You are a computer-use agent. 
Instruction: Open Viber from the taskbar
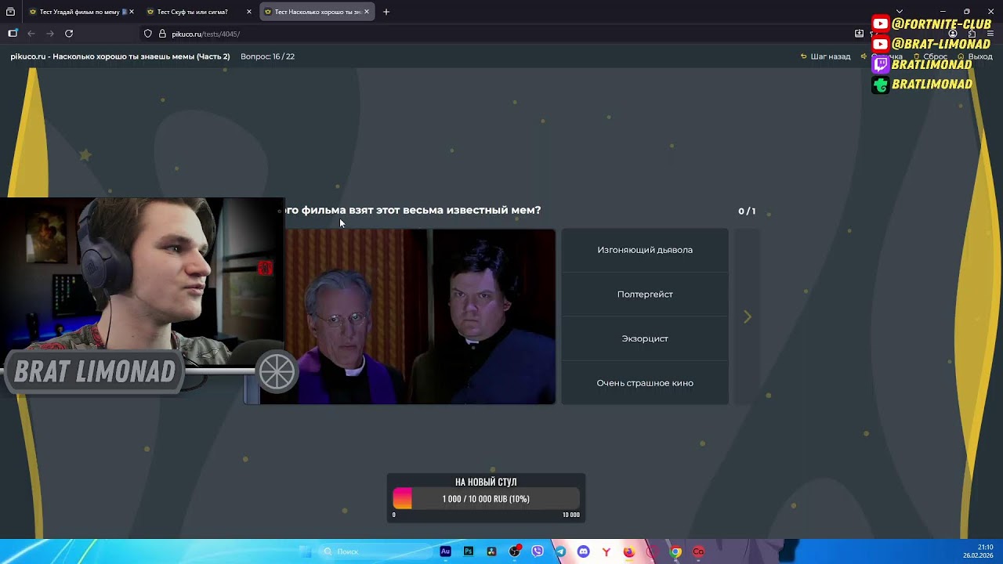[x=538, y=551]
